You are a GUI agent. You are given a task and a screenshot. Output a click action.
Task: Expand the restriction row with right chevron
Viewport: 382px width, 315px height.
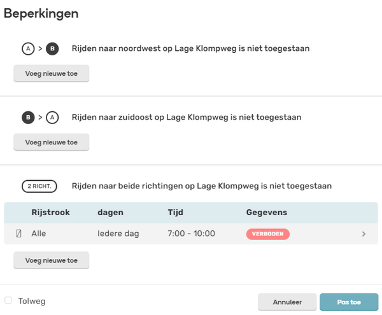(364, 234)
